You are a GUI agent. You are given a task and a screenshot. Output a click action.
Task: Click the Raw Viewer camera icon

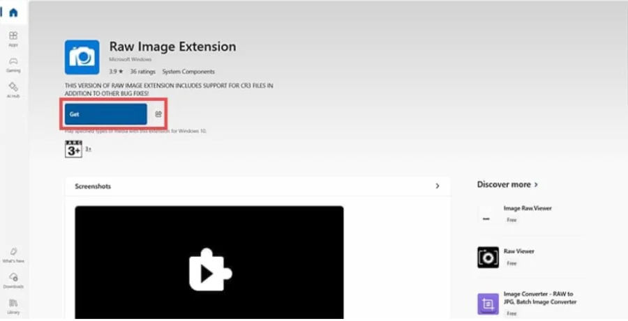tap(488, 258)
